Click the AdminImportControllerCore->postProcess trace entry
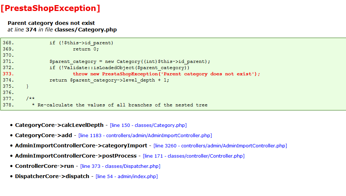The image size is (346, 196). click(76, 156)
